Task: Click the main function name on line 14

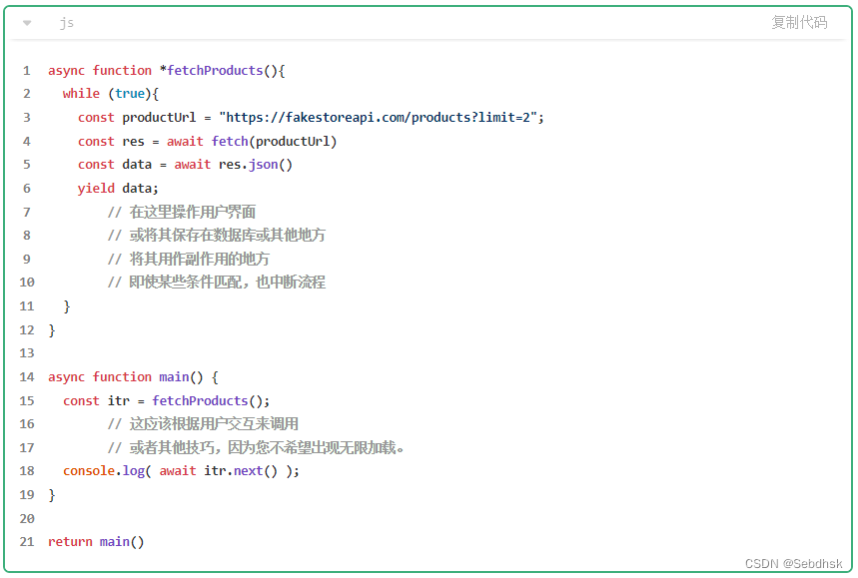Action: coord(175,376)
